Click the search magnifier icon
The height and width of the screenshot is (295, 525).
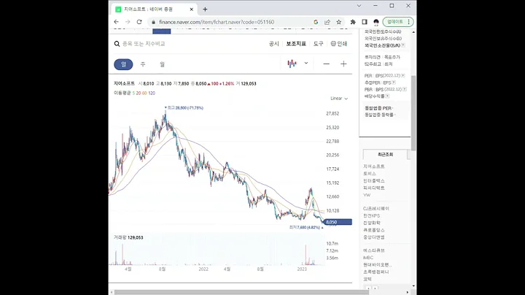117,44
